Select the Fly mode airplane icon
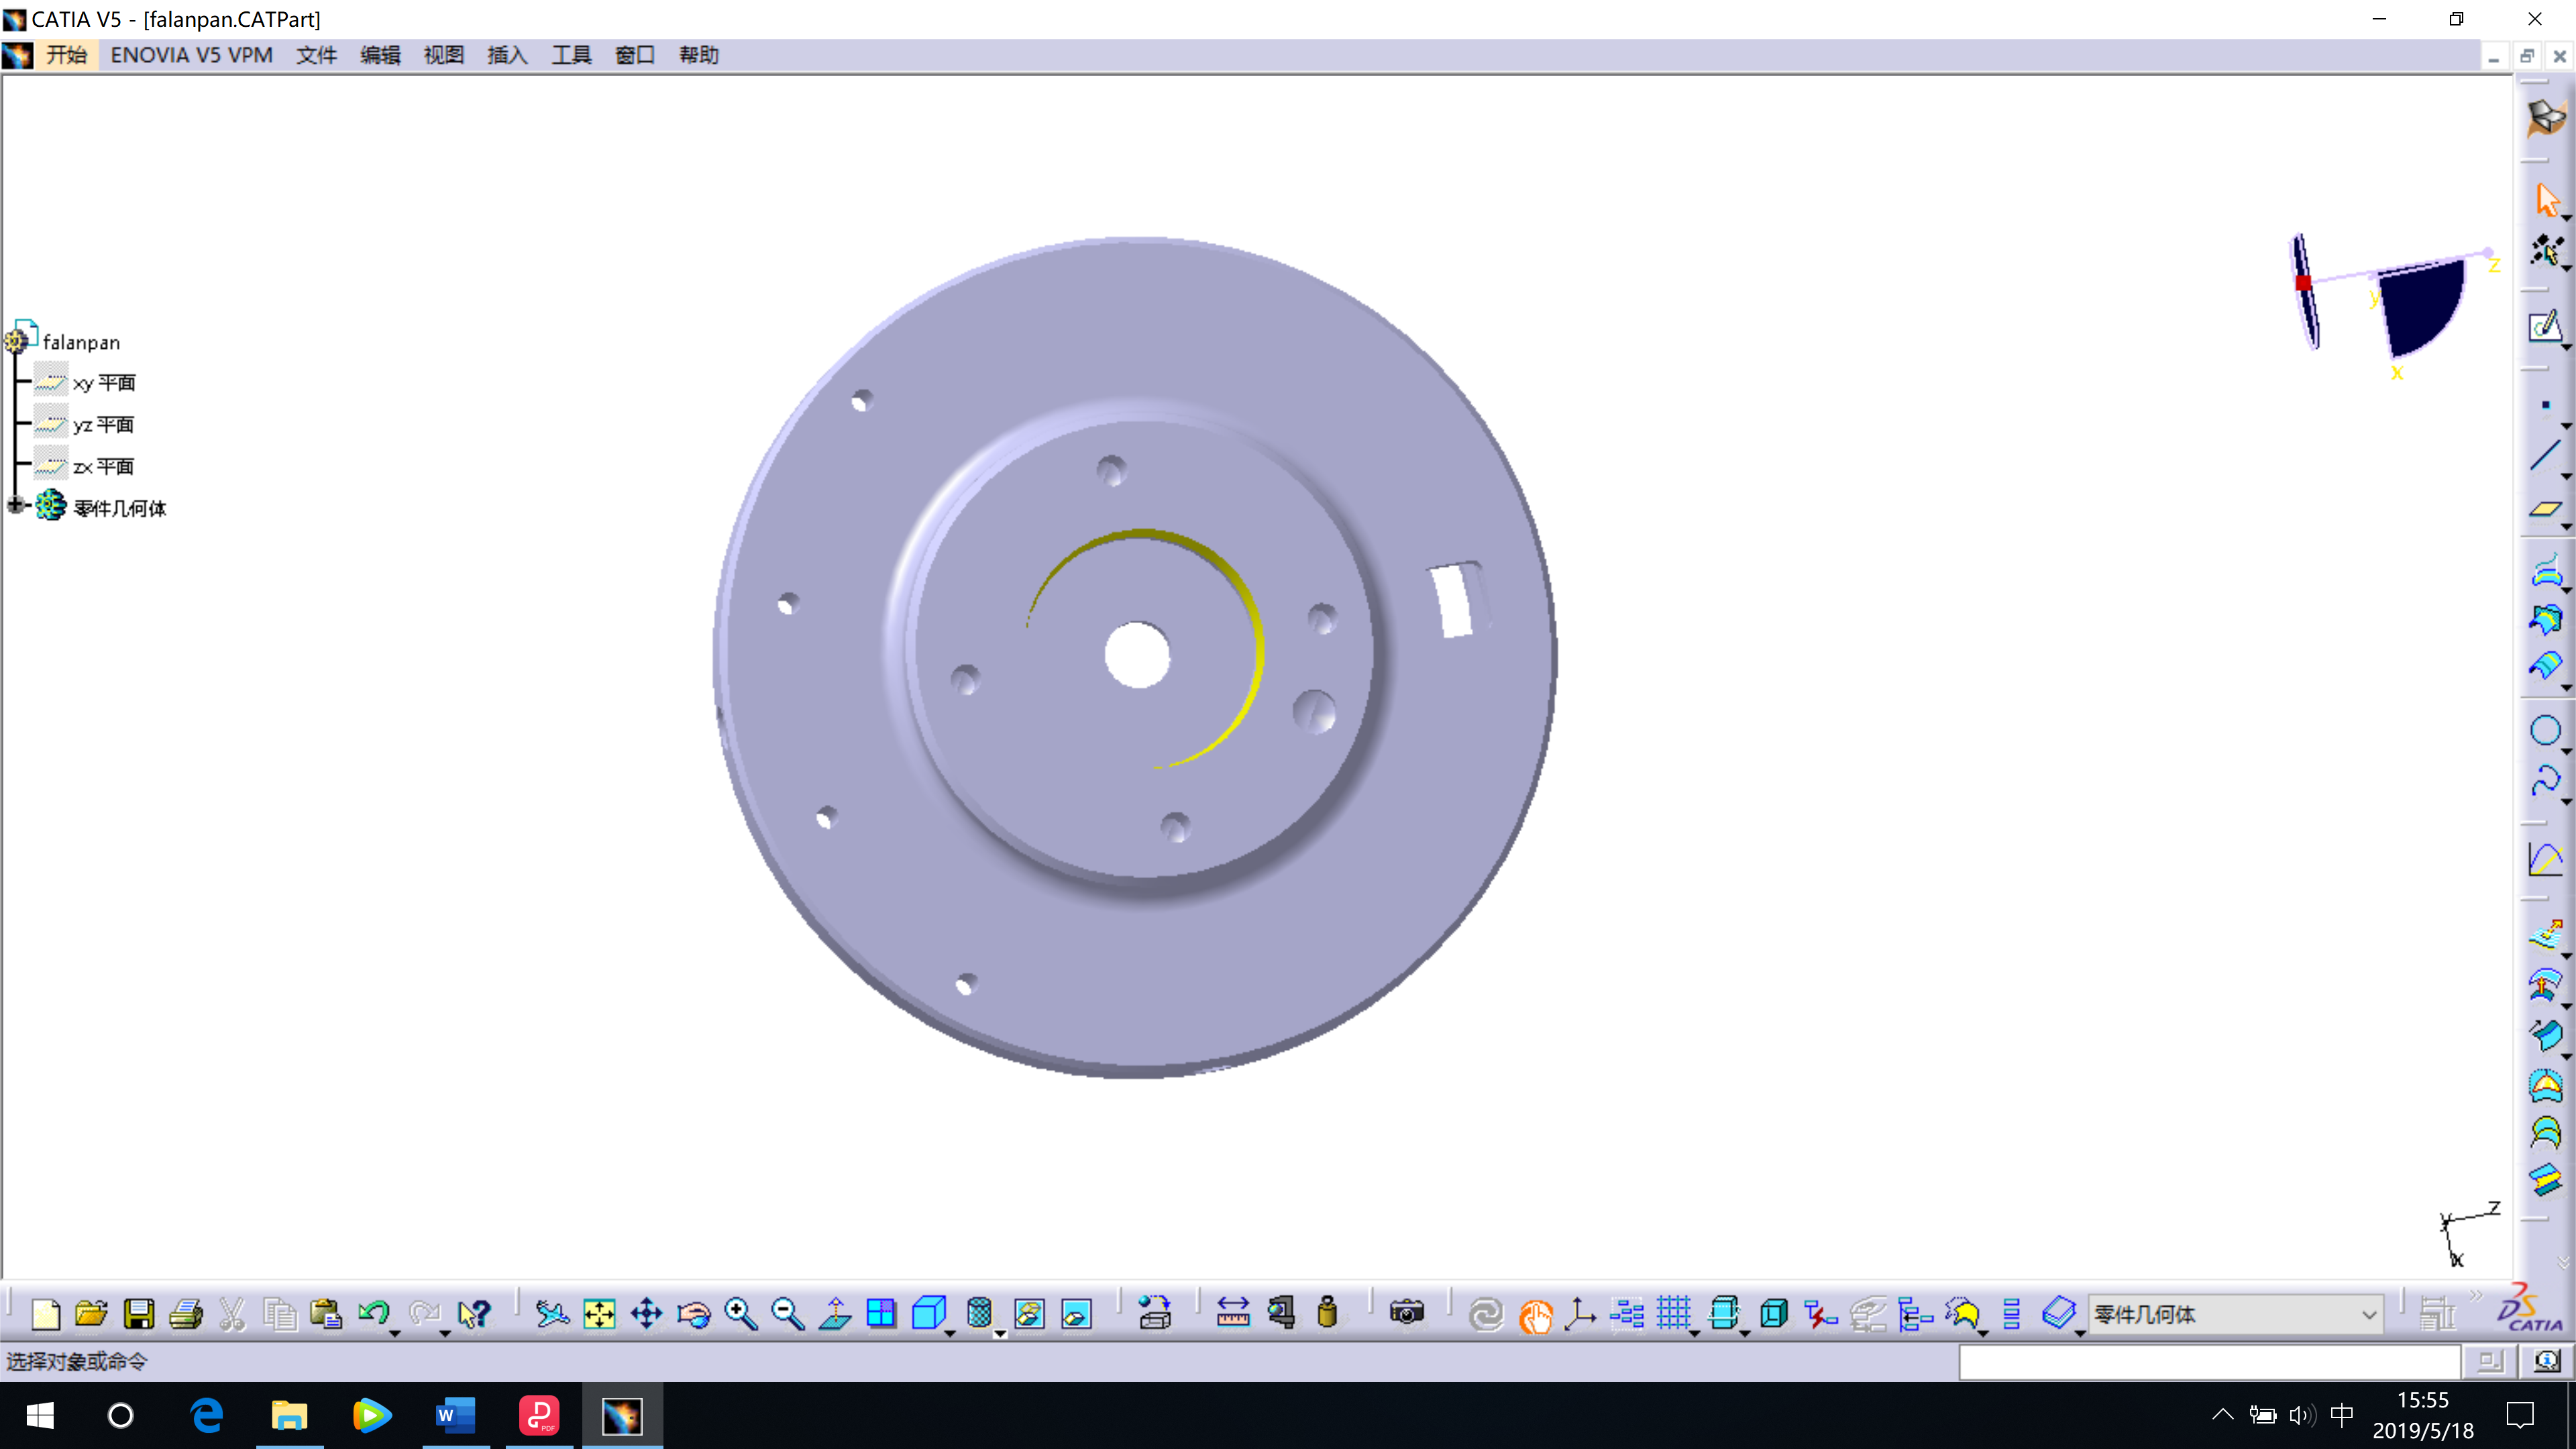Viewport: 2576px width, 1449px height. [x=551, y=1313]
